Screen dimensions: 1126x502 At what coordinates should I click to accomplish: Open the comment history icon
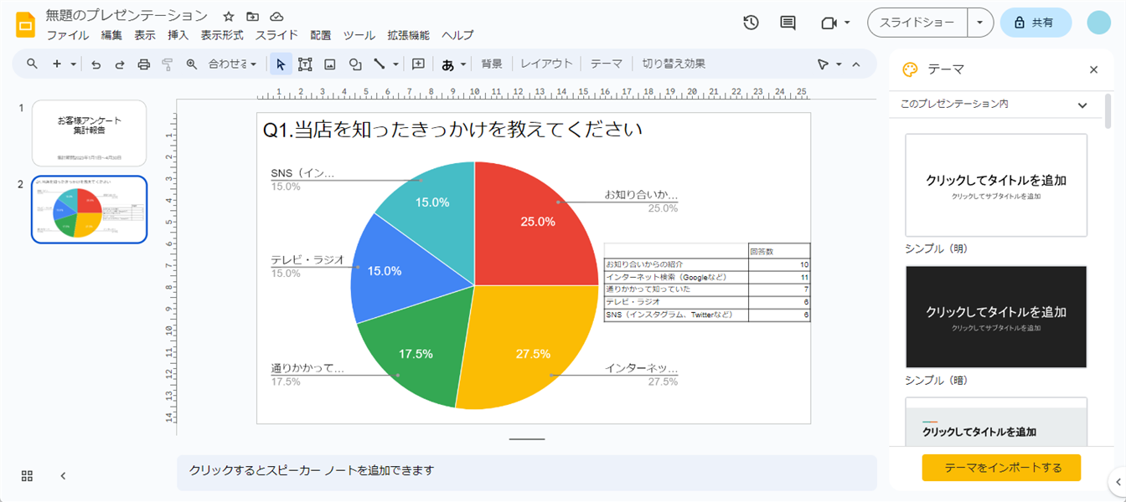(x=788, y=23)
